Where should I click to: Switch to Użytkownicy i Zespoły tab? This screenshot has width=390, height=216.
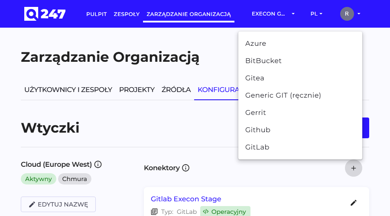(68, 90)
